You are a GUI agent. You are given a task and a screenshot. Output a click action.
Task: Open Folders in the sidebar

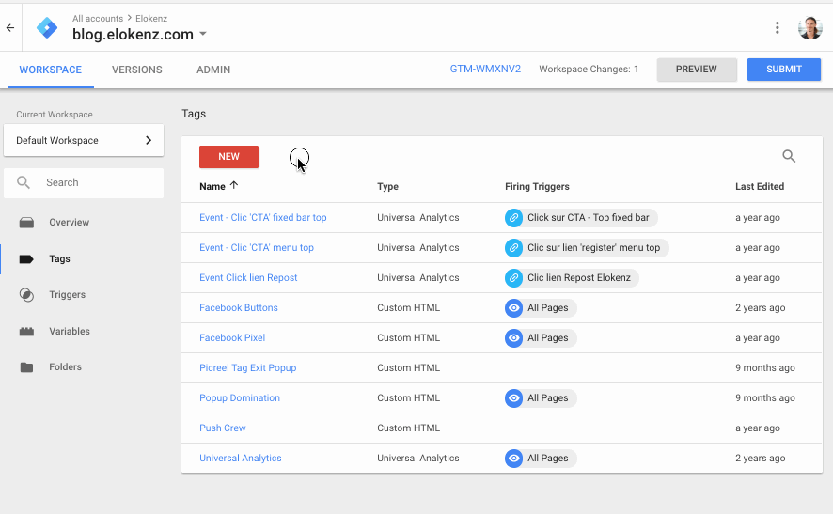tap(66, 366)
